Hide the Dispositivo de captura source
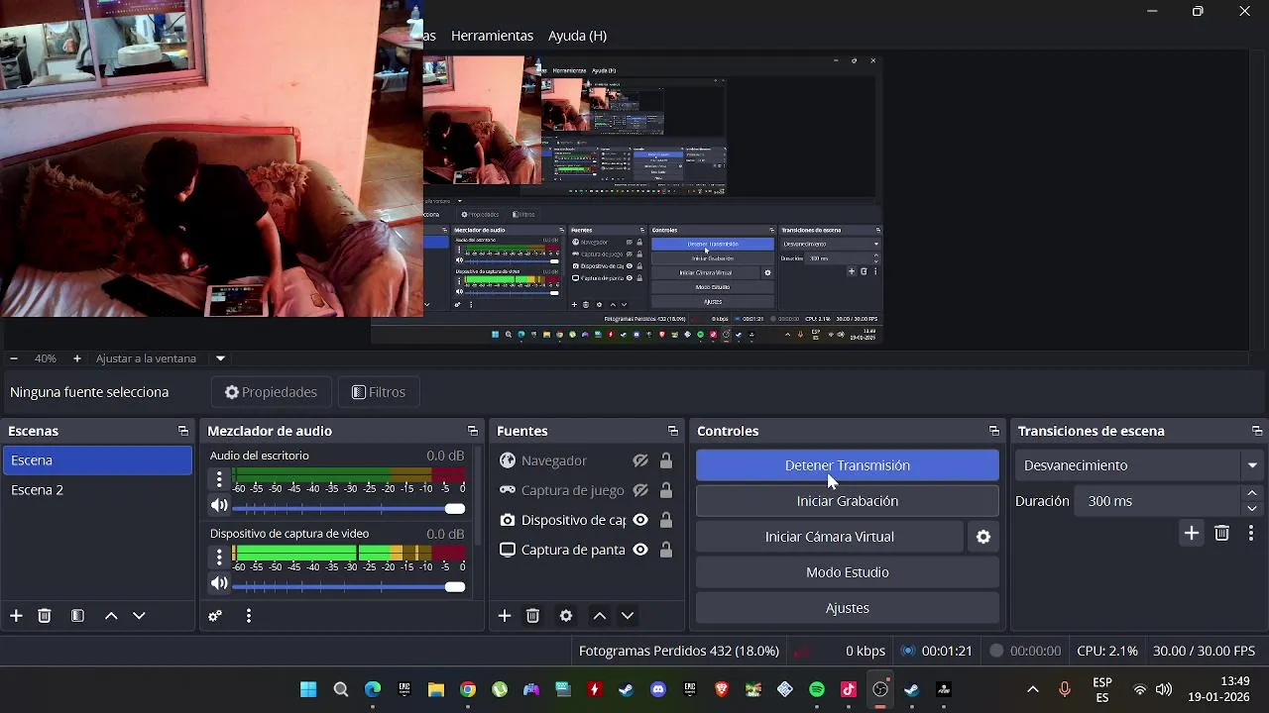The width and height of the screenshot is (1269, 713). (x=640, y=520)
